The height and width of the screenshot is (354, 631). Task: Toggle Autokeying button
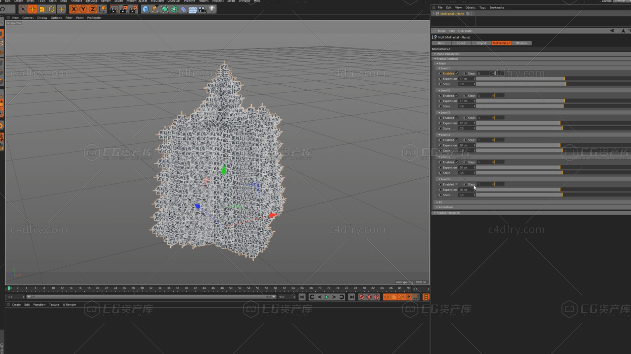(369, 297)
